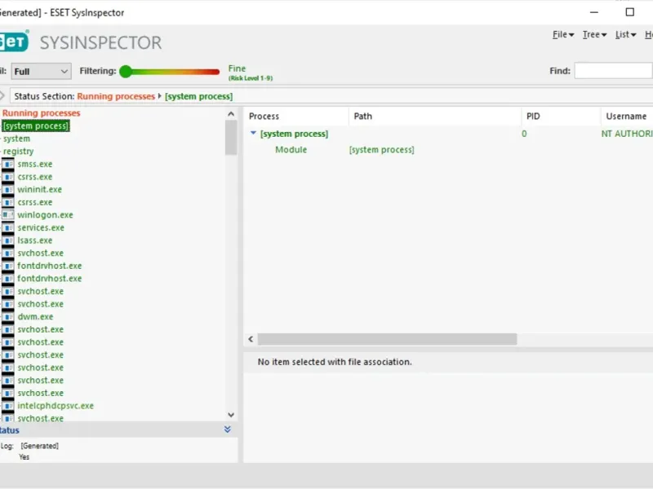Click PID value 0
The width and height of the screenshot is (653, 489).
tap(524, 134)
